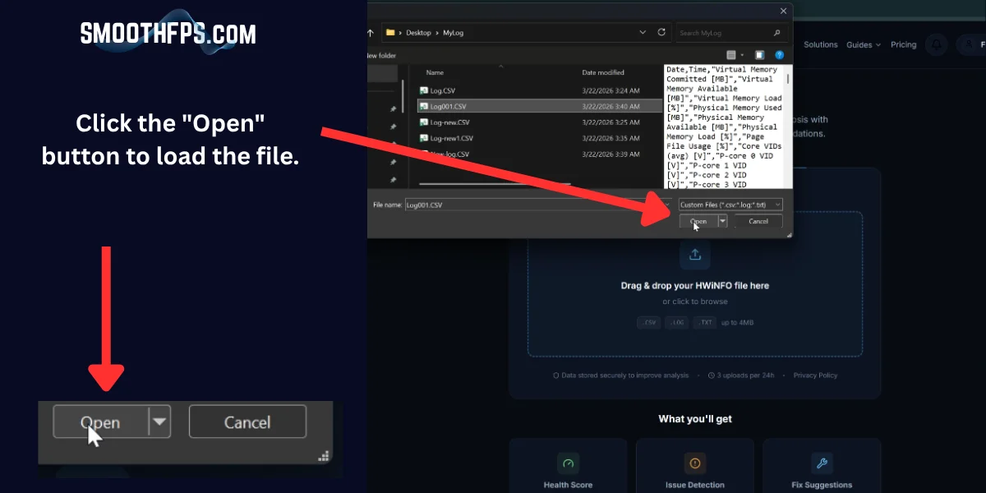Click the change view icon in the dialog toolbar
This screenshot has height=493, width=986.
(x=730, y=54)
